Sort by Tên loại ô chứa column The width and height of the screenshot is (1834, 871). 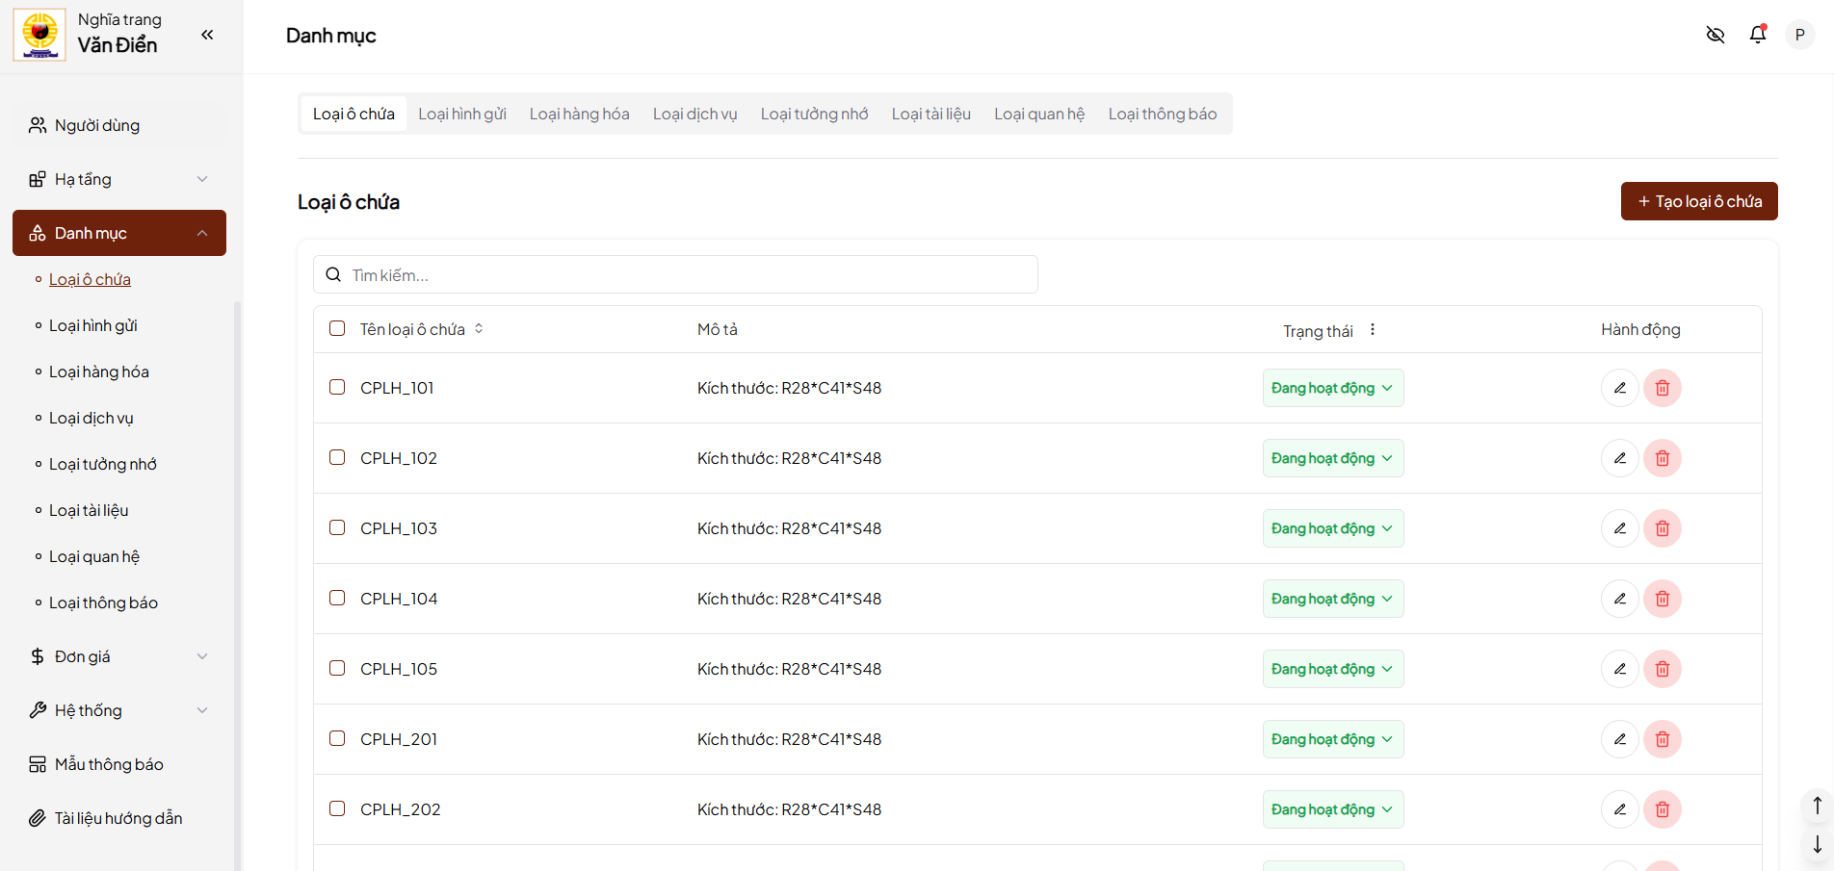479,329
